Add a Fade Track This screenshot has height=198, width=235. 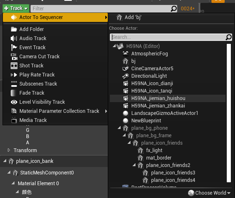click(x=55, y=93)
